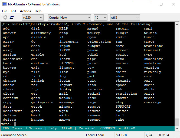This screenshot has width=180, height=138.
Task: Click the vertical scrollbar thumb
Action: tap(177, 123)
